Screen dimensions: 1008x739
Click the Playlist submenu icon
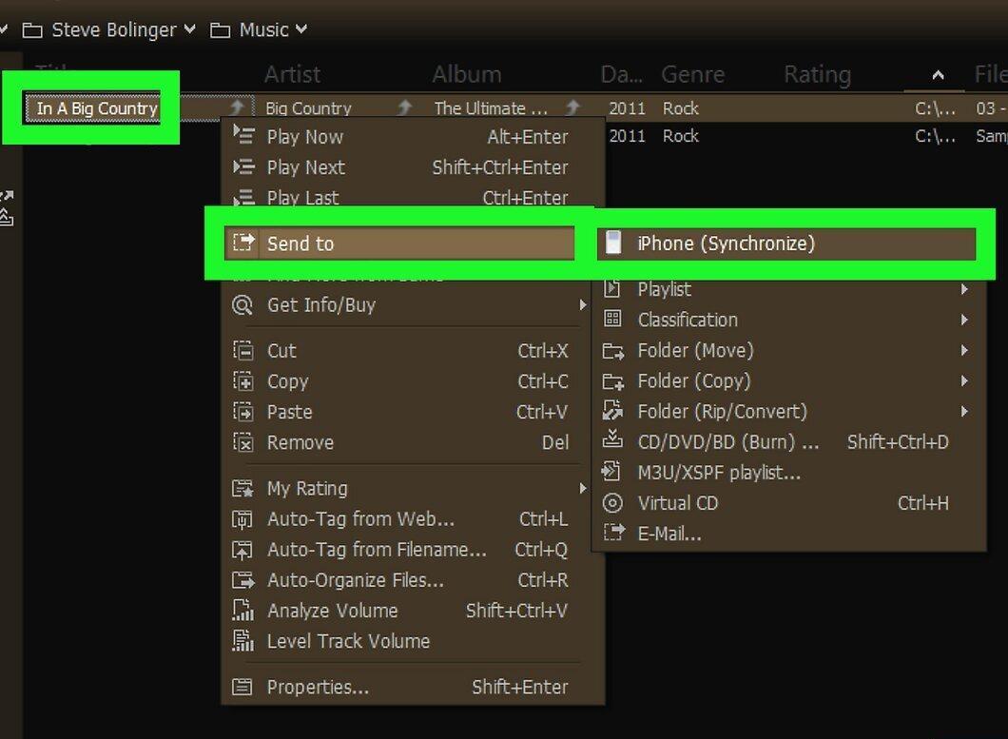(x=612, y=289)
